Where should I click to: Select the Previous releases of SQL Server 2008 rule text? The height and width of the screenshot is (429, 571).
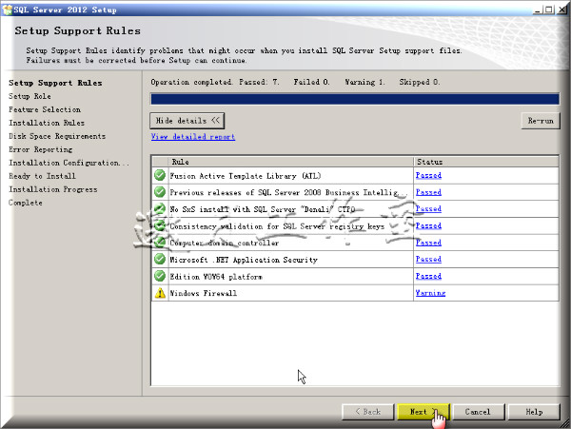287,192
